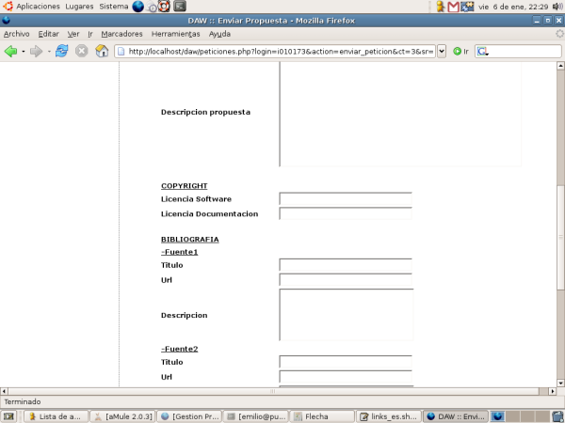This screenshot has height=423, width=565.
Task: Open the lifebuoy help panel icon
Action: (x=164, y=7)
